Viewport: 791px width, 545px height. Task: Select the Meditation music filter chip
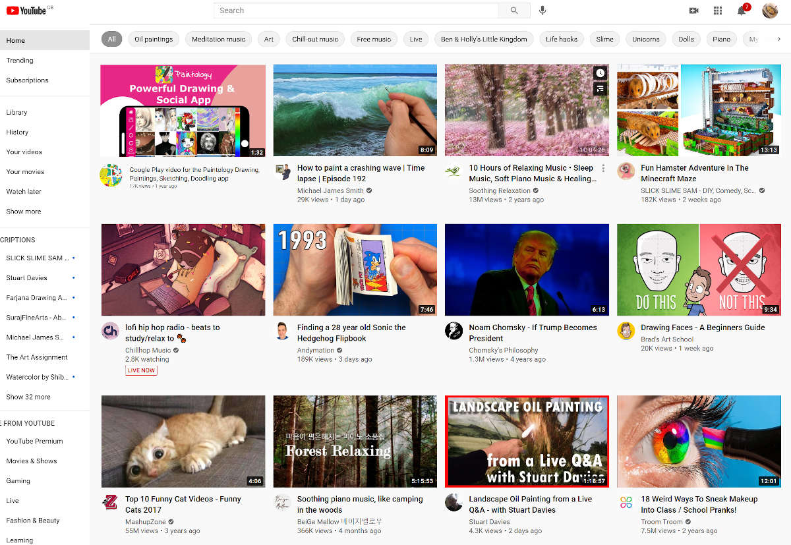(218, 39)
